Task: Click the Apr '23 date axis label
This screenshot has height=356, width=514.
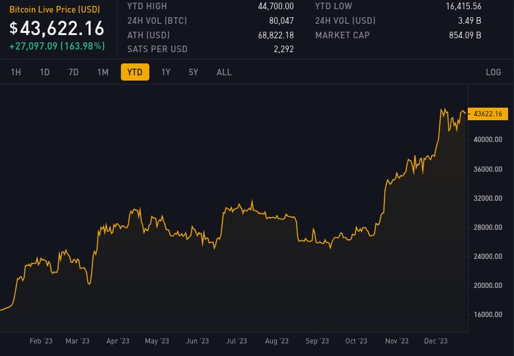Action: click(118, 341)
